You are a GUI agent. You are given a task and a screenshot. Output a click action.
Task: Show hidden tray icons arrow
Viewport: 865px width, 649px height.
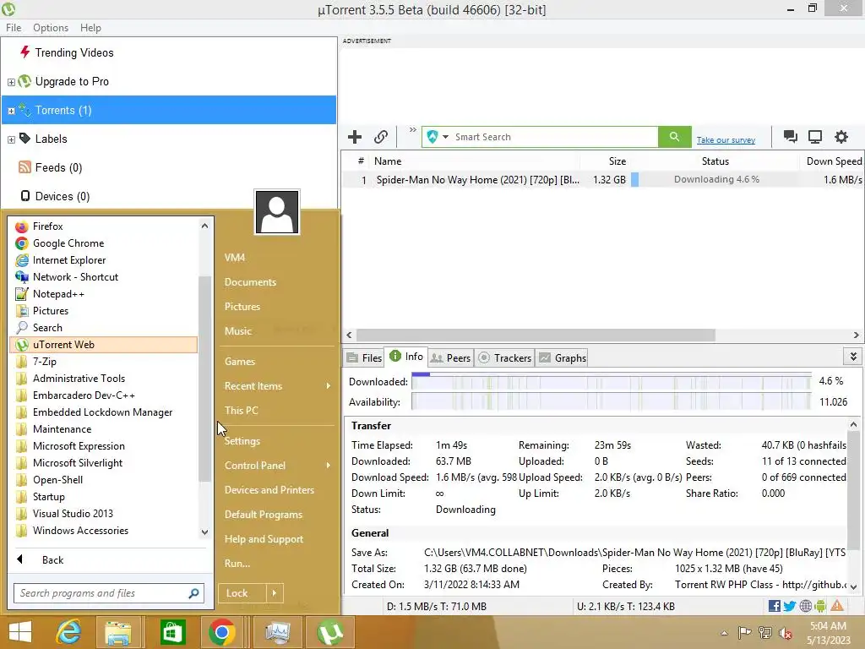[x=724, y=633]
